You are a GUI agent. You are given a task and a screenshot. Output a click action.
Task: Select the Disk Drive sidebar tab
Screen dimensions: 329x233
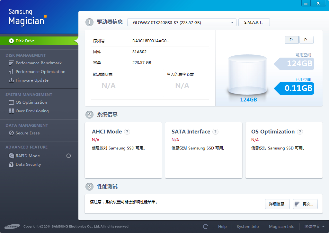(39, 41)
